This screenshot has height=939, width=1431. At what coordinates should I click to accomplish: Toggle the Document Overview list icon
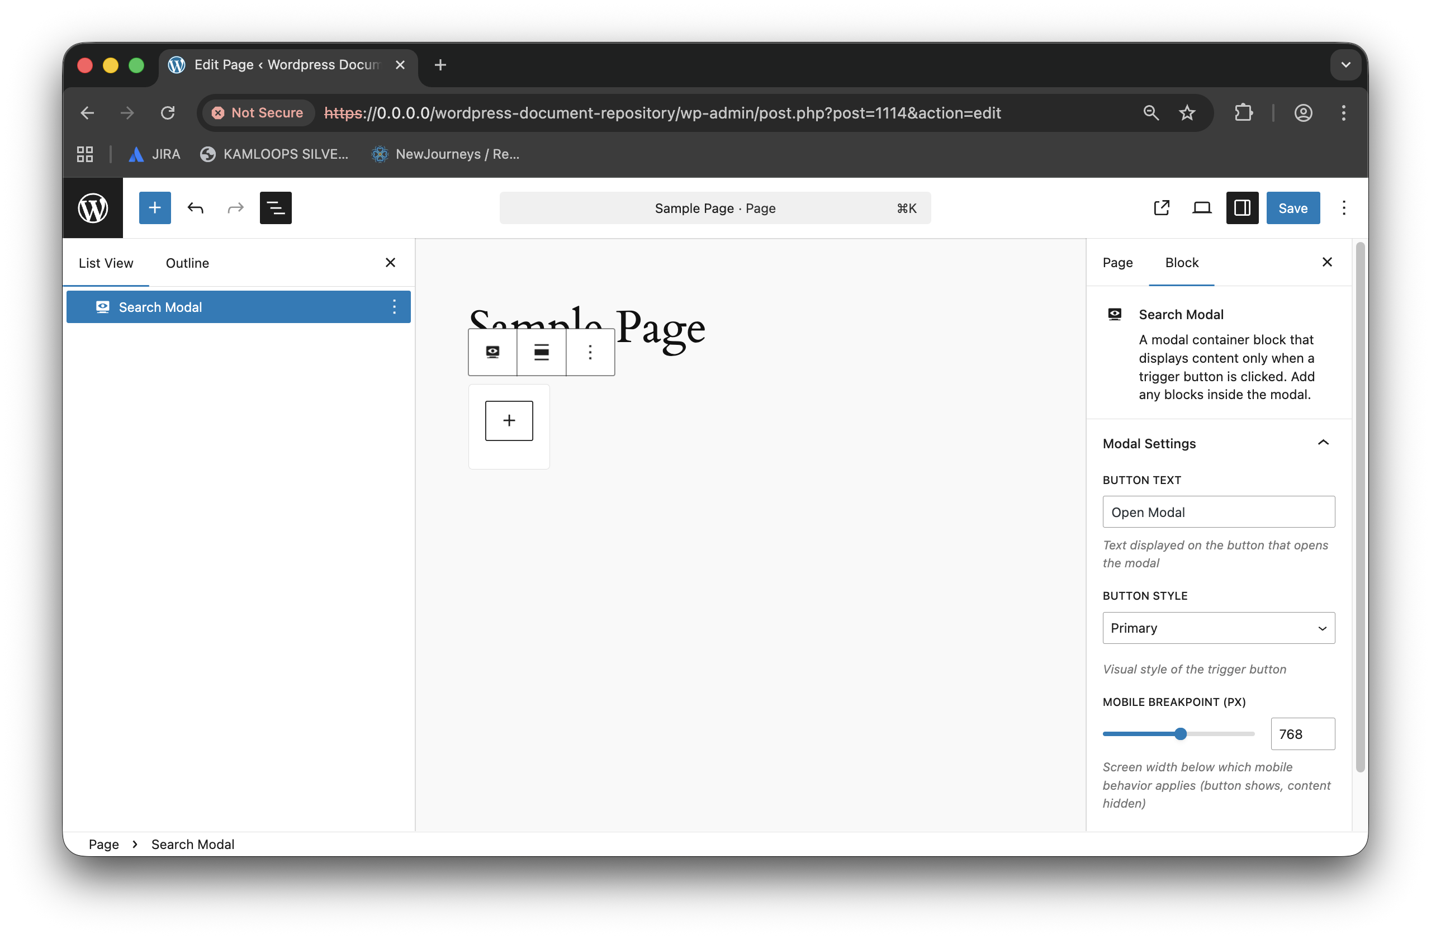(276, 208)
